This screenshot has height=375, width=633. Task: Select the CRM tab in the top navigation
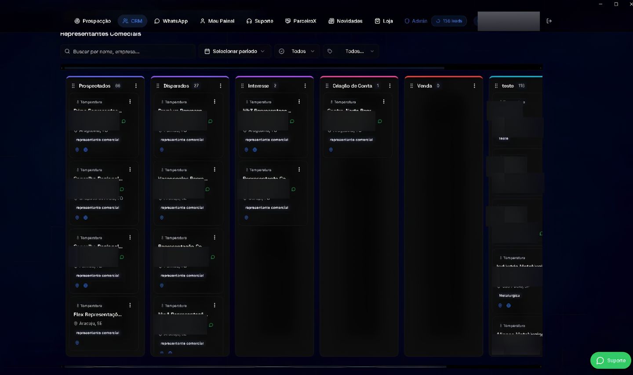tap(132, 21)
